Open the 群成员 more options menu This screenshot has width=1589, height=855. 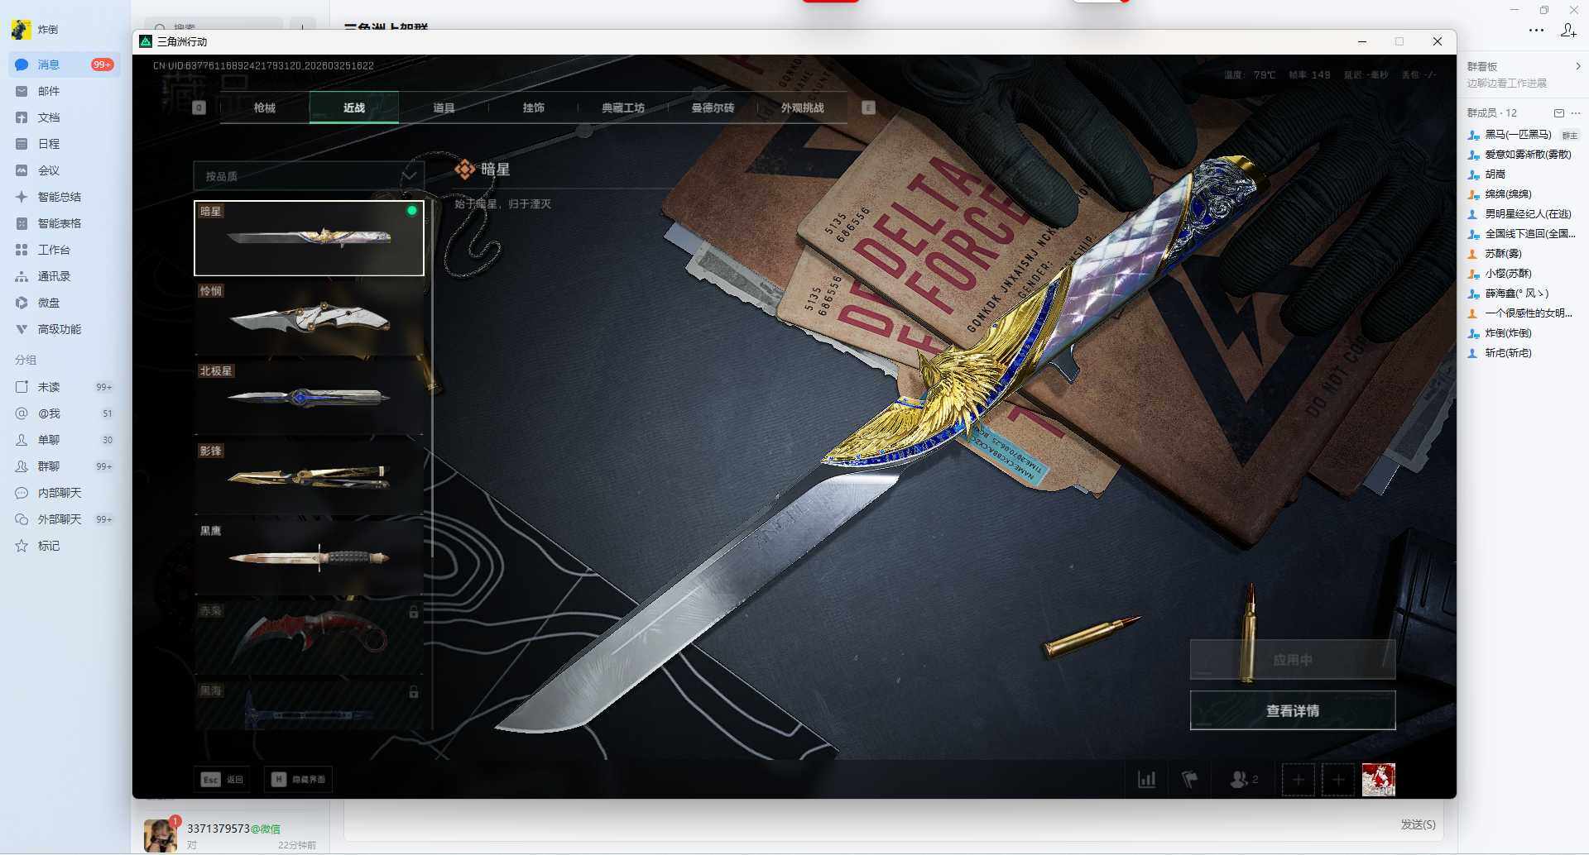click(x=1575, y=113)
